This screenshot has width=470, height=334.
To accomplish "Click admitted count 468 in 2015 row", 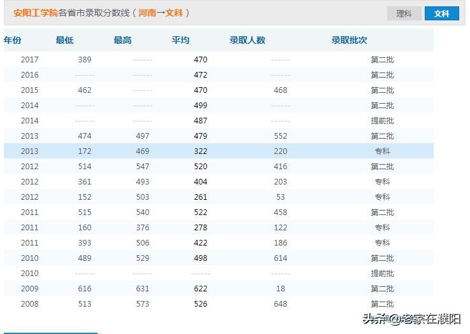I will point(281,90).
